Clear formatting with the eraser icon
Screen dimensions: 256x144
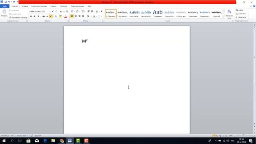[x=67, y=12]
